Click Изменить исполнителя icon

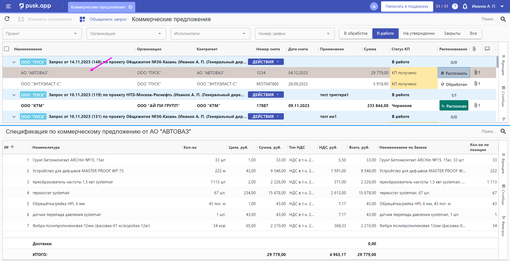[21, 19]
